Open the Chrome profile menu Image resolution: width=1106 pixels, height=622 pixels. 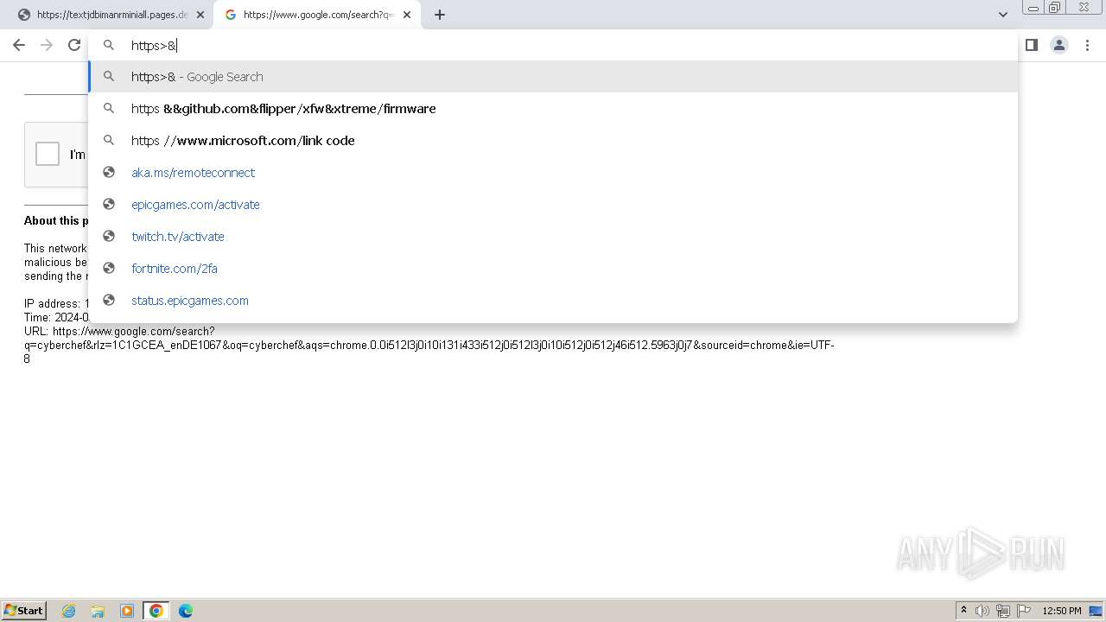[1059, 45]
